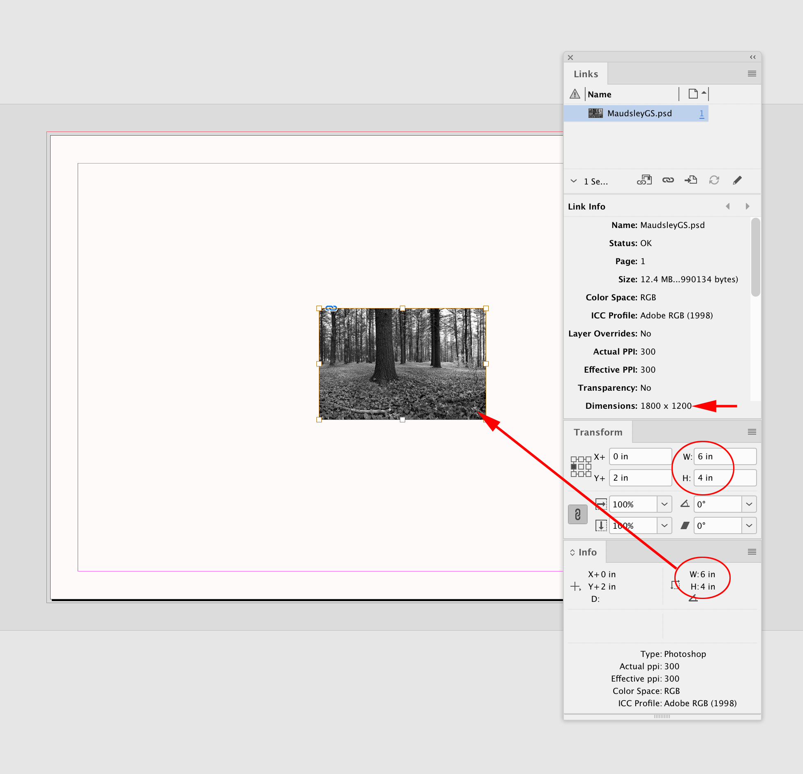Click the page number 1 link beside MaudsleyGS.psd

pyautogui.click(x=702, y=113)
